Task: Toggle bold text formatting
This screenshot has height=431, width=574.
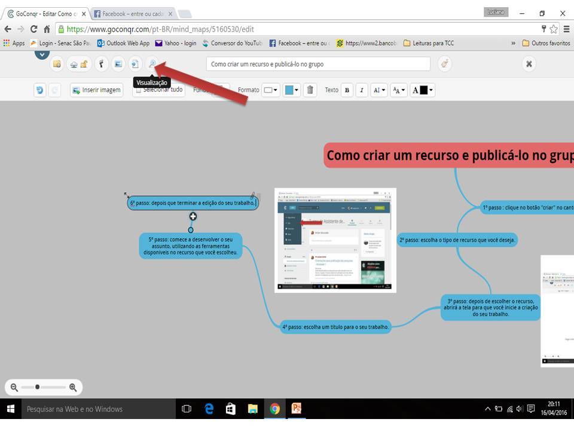Action: click(347, 90)
